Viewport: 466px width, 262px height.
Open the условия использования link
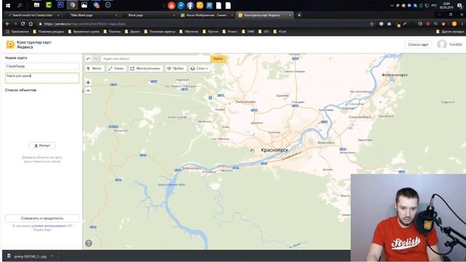pyautogui.click(x=49, y=226)
